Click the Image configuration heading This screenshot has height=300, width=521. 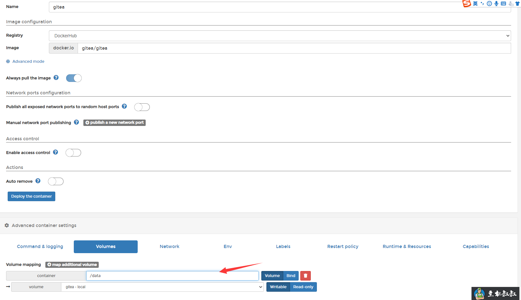29,22
